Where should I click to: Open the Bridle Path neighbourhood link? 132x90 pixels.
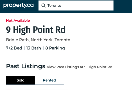click(17, 40)
